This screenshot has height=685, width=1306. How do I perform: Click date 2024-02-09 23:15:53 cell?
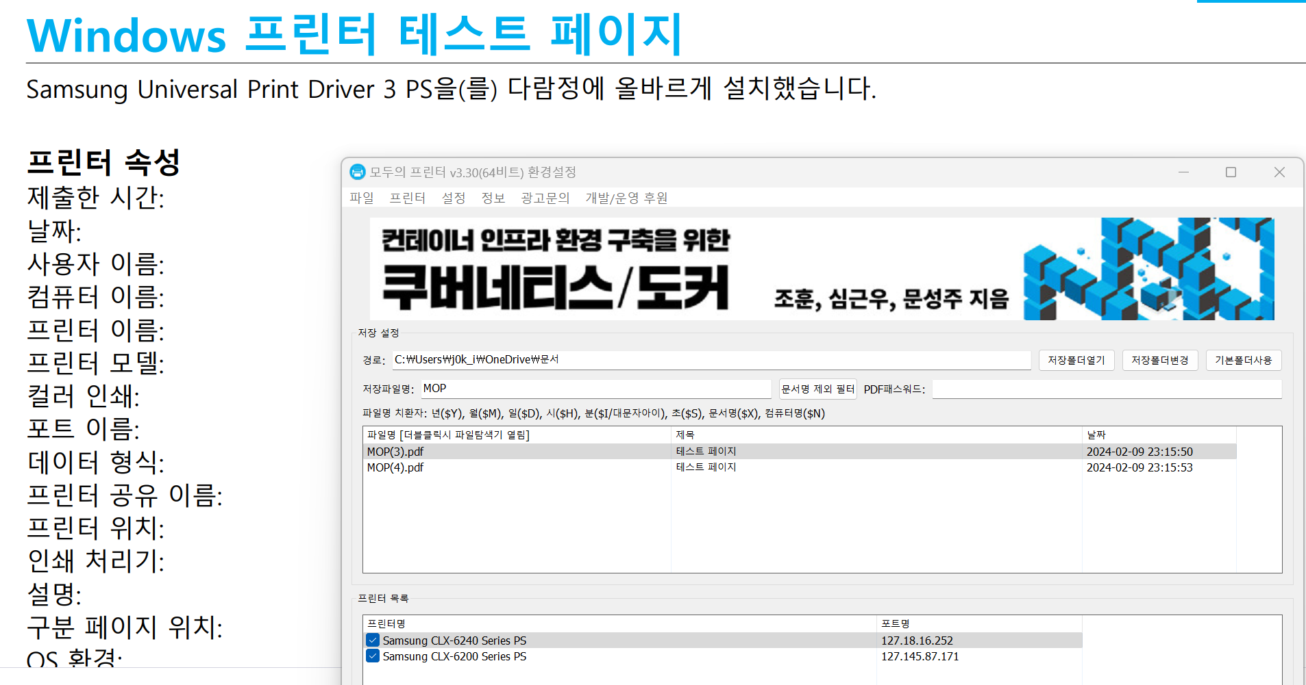1139,467
